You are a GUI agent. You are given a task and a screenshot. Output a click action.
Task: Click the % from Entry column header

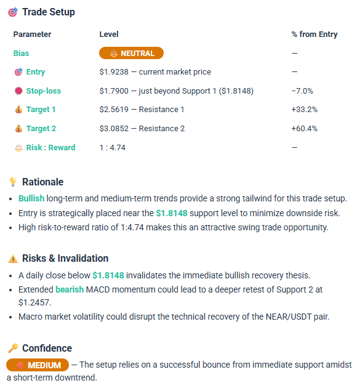pyautogui.click(x=315, y=34)
